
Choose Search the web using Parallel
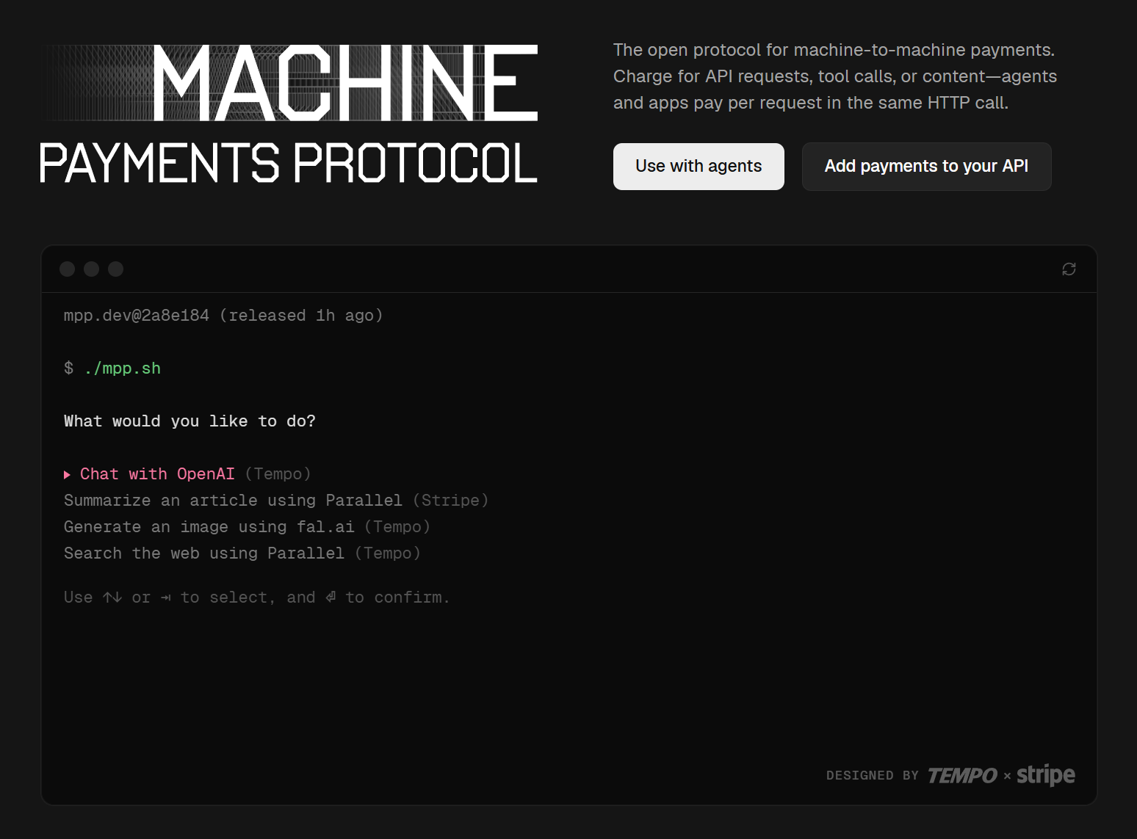point(203,553)
